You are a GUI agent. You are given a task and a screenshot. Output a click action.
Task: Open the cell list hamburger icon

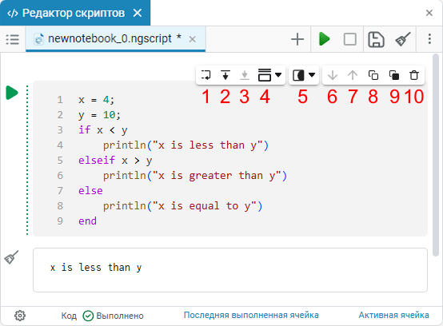pyautogui.click(x=13, y=39)
